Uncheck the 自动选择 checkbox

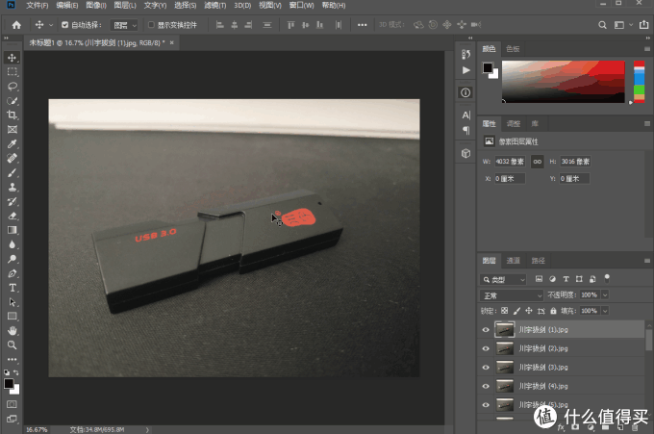coord(64,25)
